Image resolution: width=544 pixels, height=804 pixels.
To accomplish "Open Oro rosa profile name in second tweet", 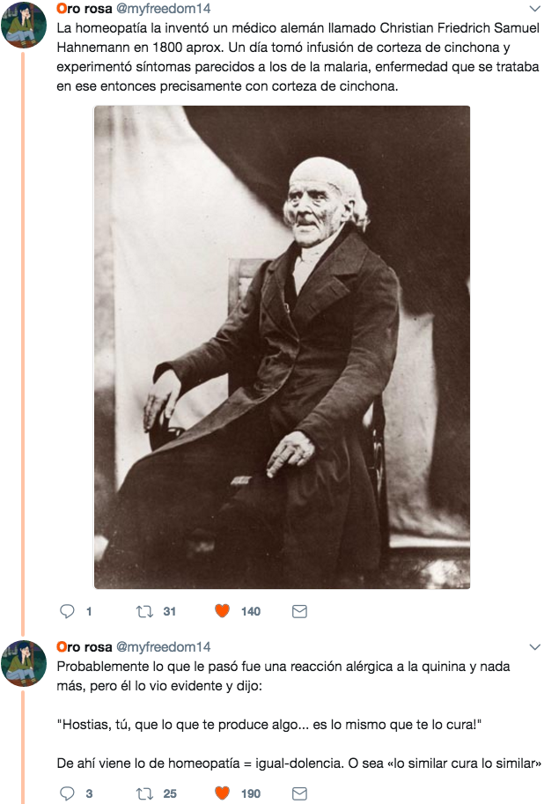I will 85,647.
